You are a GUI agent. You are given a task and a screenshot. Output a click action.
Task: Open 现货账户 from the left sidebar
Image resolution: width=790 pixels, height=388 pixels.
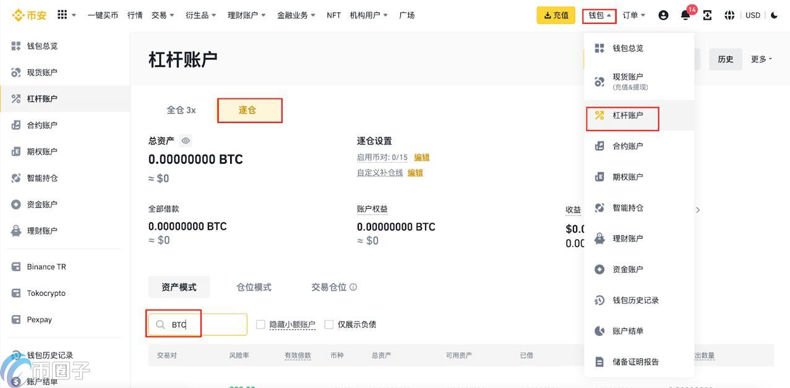click(40, 72)
